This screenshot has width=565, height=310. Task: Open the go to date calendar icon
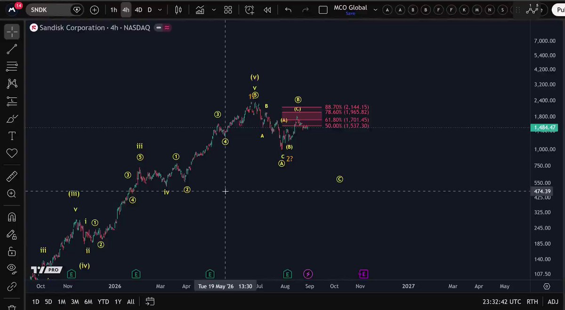(150, 302)
